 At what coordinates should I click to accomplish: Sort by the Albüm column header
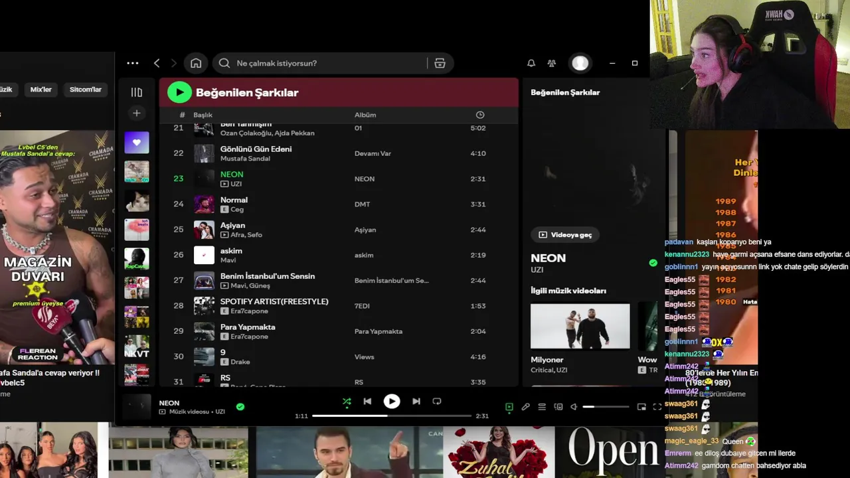click(x=365, y=115)
